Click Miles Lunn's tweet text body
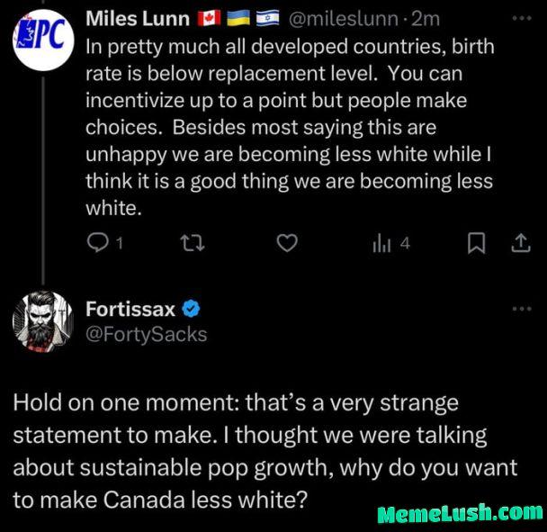This screenshot has width=547, height=532. pyautogui.click(x=288, y=126)
